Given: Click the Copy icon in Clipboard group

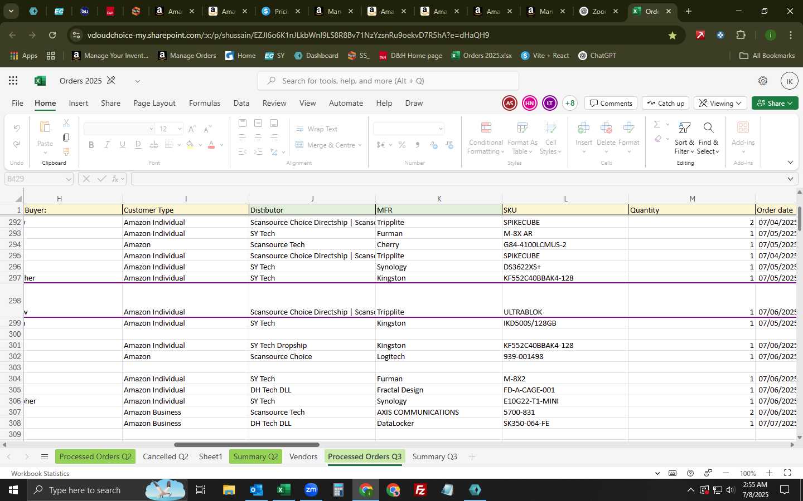Looking at the screenshot, I should click(x=66, y=137).
